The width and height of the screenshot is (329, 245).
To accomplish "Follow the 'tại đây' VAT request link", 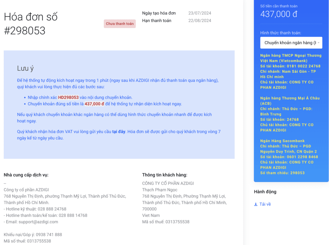I will click(x=119, y=131).
